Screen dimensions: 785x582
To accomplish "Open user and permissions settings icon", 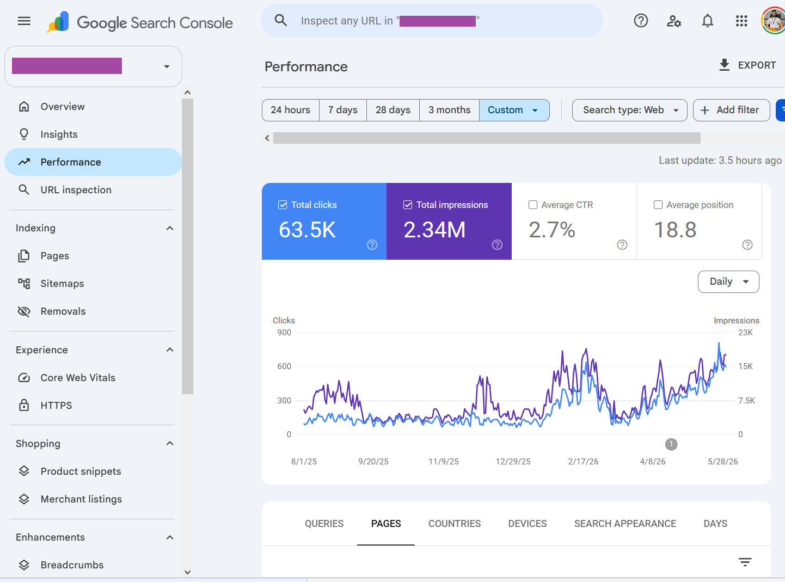I will 674,21.
